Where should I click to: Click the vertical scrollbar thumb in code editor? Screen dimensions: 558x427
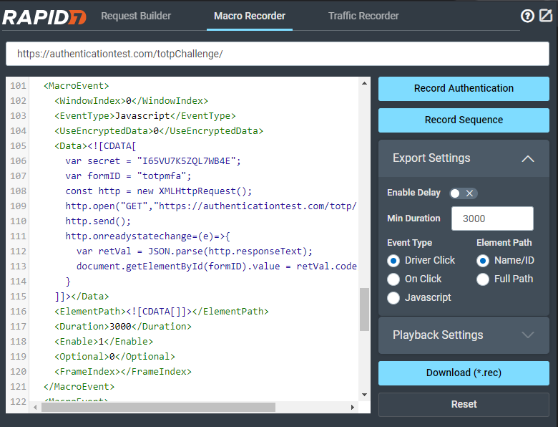coord(364,309)
